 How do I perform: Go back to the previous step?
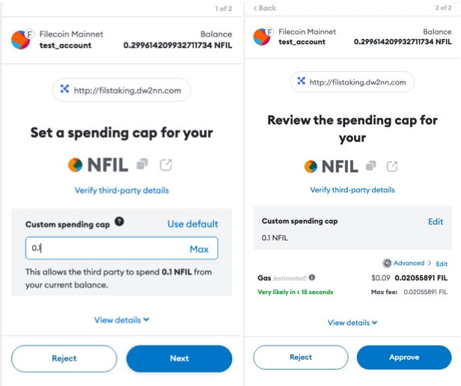[x=265, y=7]
